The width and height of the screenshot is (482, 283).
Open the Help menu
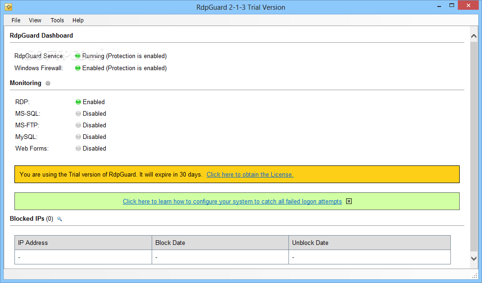pos(78,20)
